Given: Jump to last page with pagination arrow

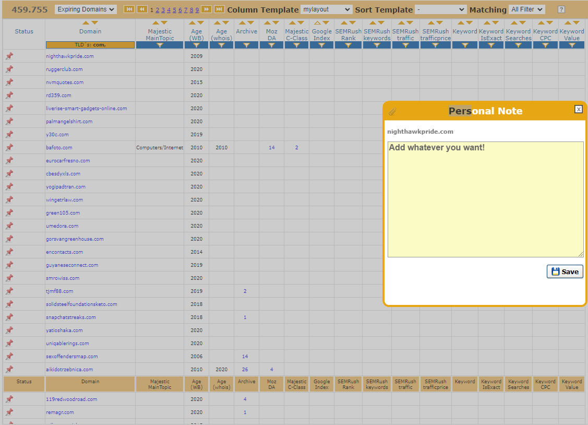Looking at the screenshot, I should pos(219,9).
